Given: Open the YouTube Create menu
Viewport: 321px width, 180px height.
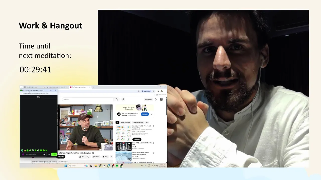Looking at the screenshot, I should [148, 99].
